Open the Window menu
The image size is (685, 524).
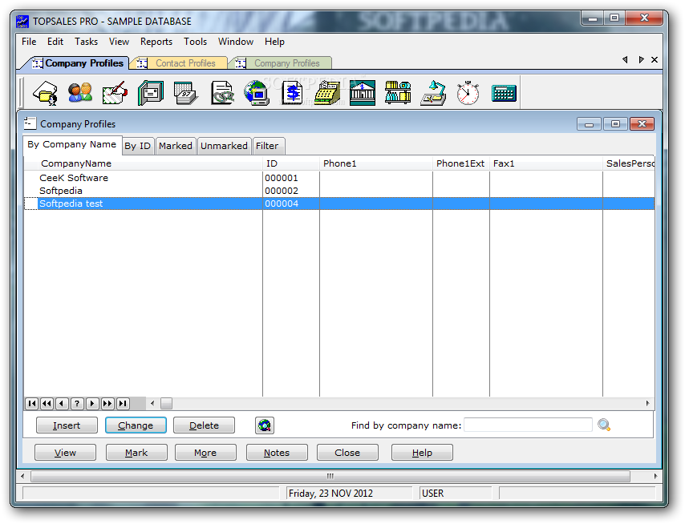click(x=236, y=42)
